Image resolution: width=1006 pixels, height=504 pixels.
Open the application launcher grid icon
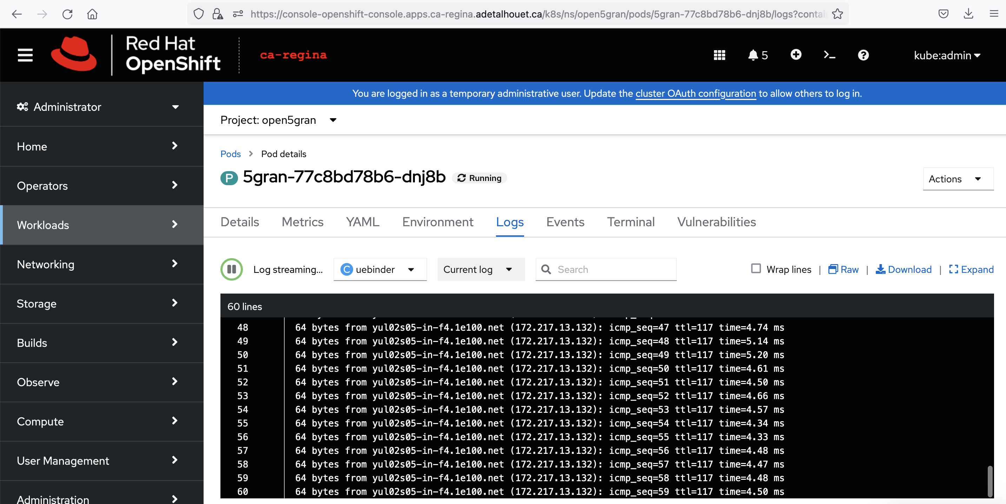719,55
